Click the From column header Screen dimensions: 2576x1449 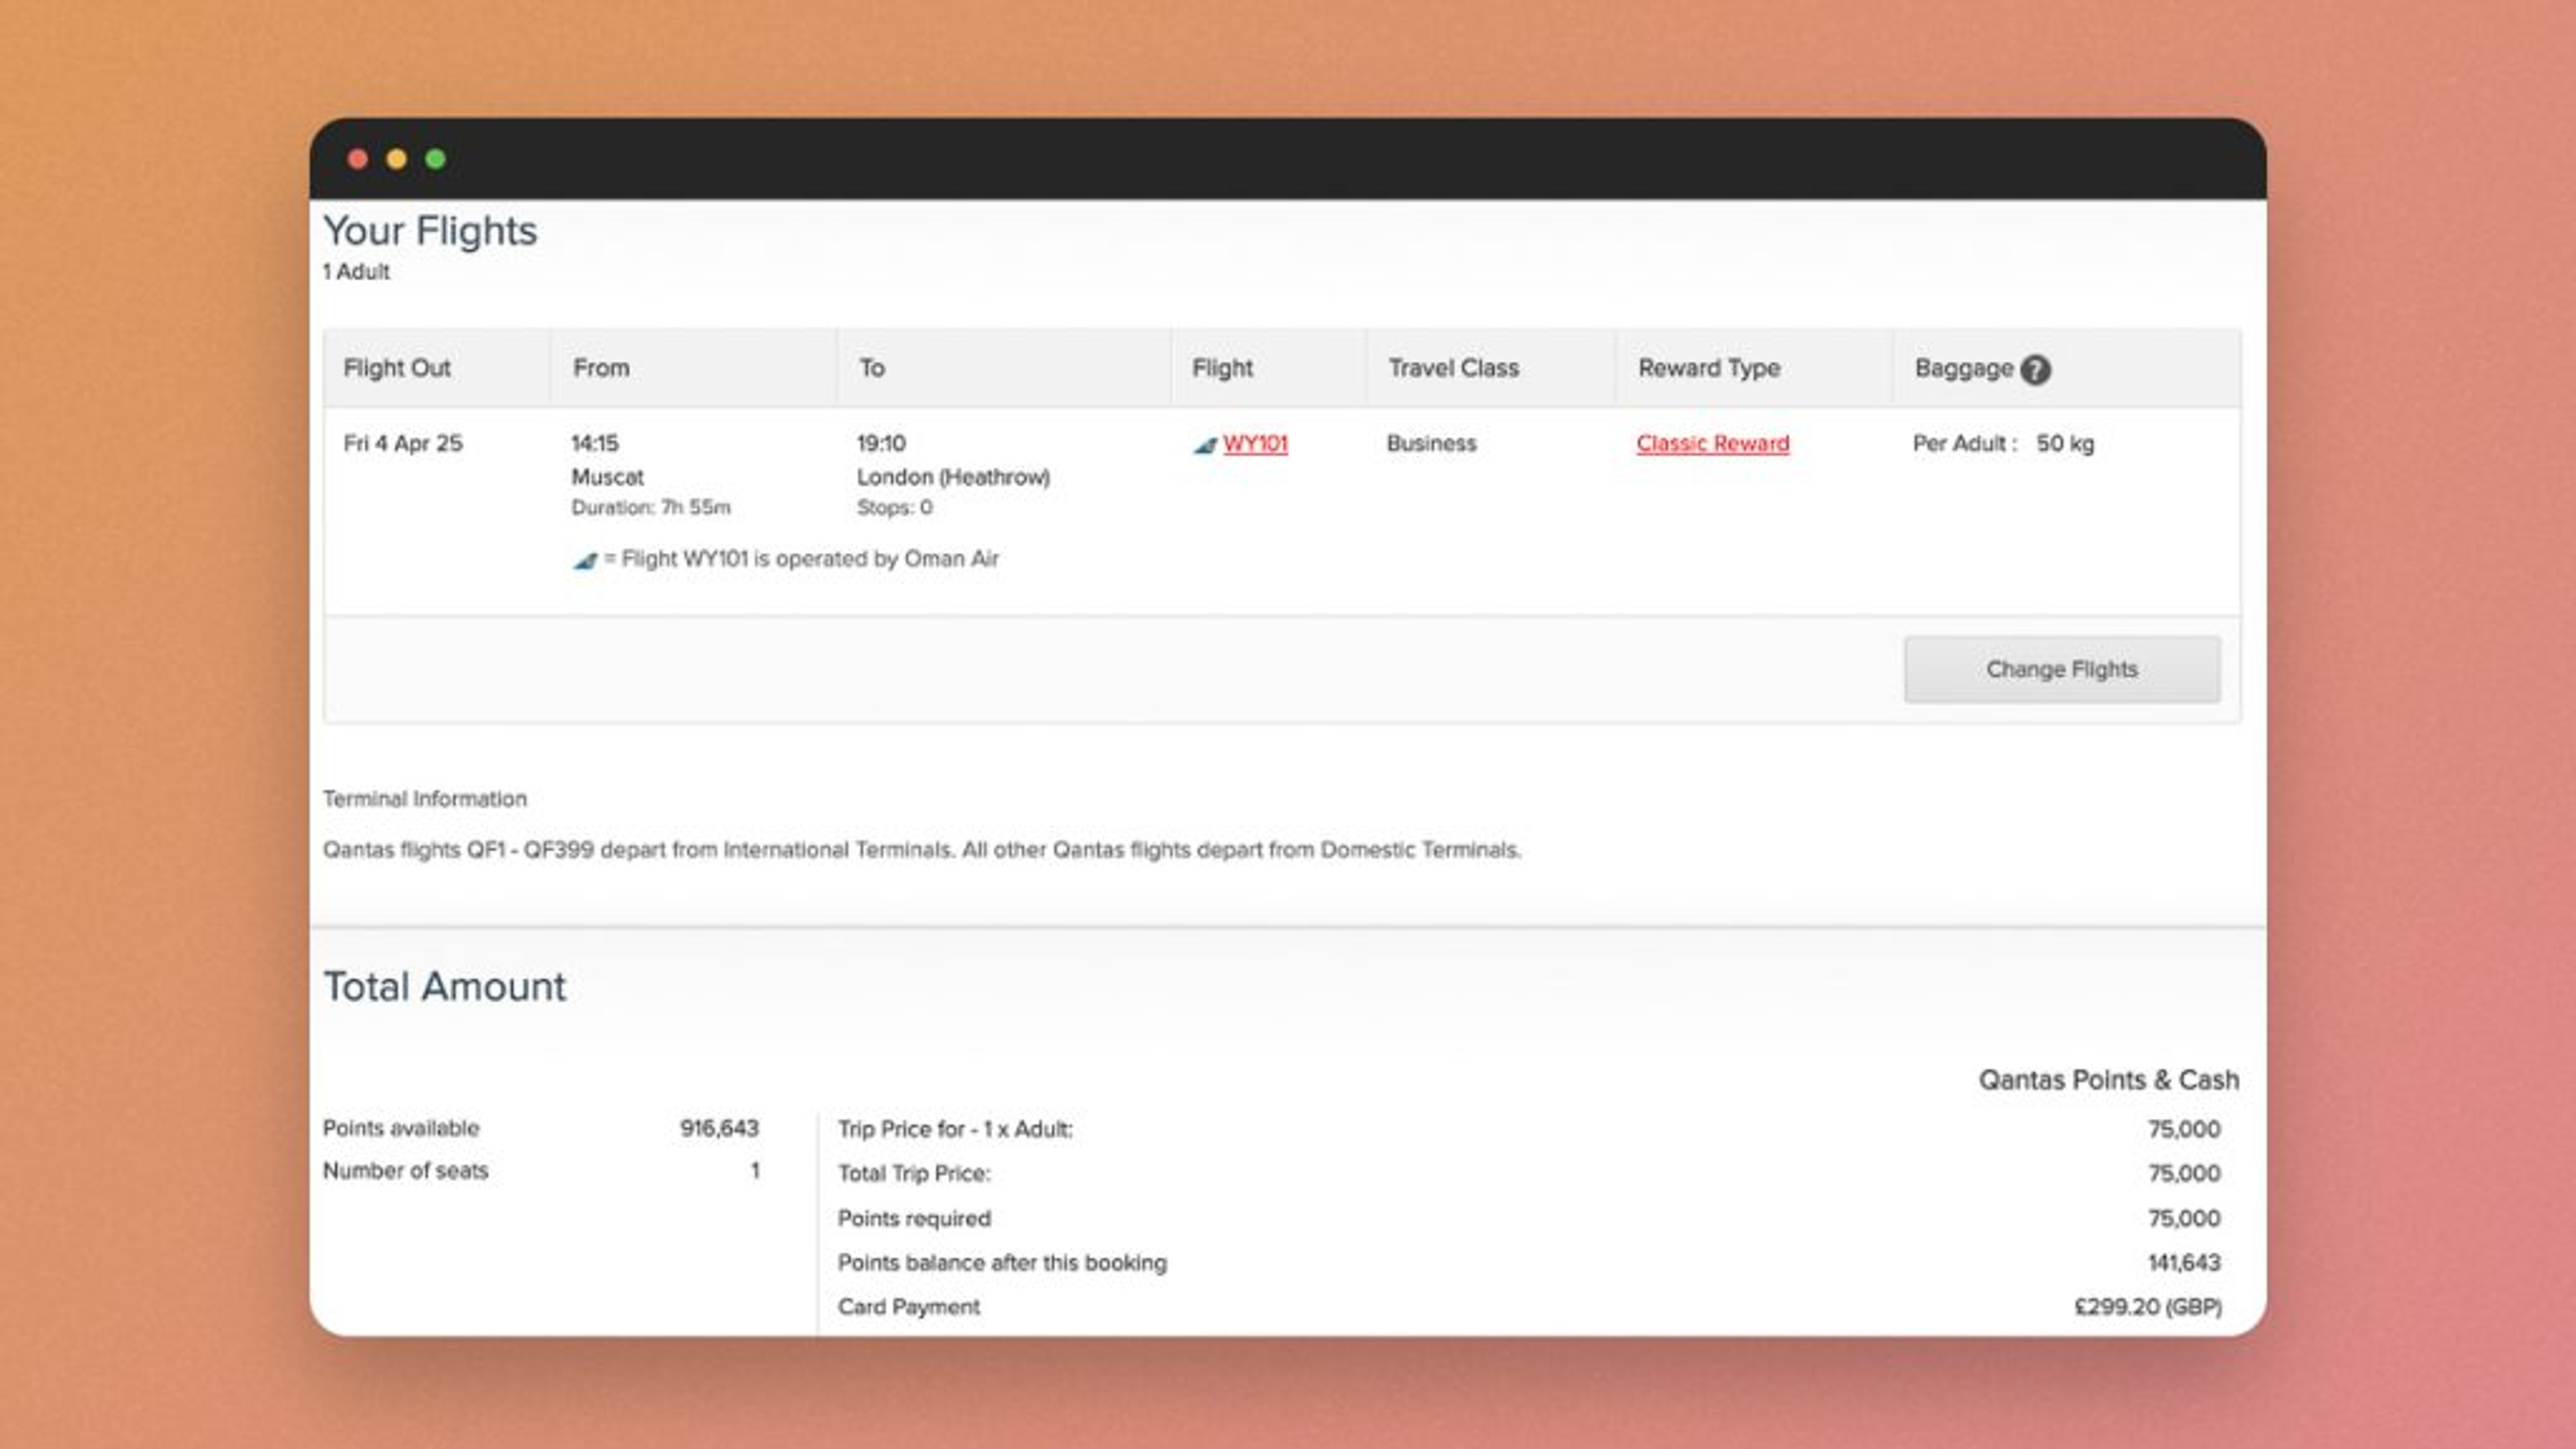[x=601, y=368]
